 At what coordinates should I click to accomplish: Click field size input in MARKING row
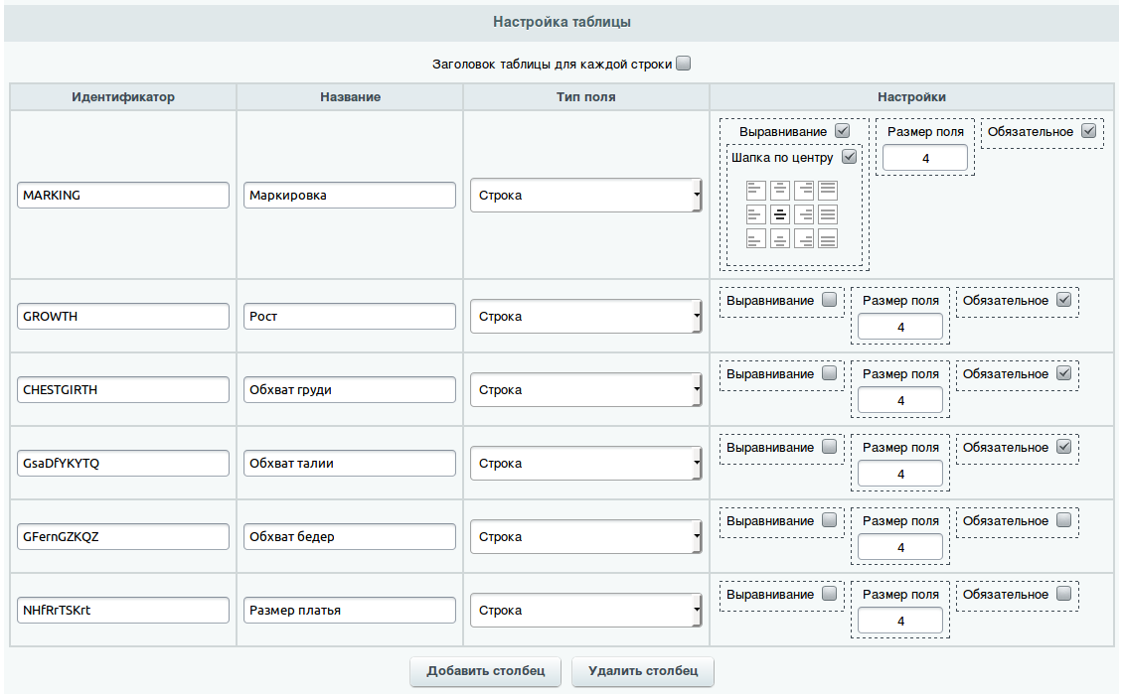[925, 159]
